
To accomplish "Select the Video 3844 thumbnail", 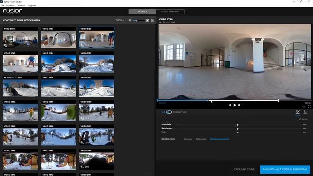I will (x=97, y=159).
